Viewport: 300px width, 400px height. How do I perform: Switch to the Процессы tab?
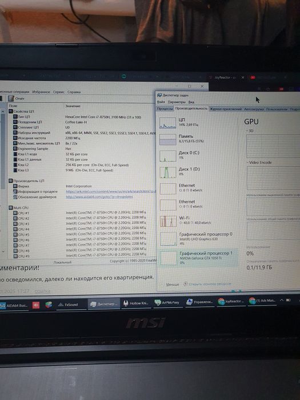click(165, 109)
